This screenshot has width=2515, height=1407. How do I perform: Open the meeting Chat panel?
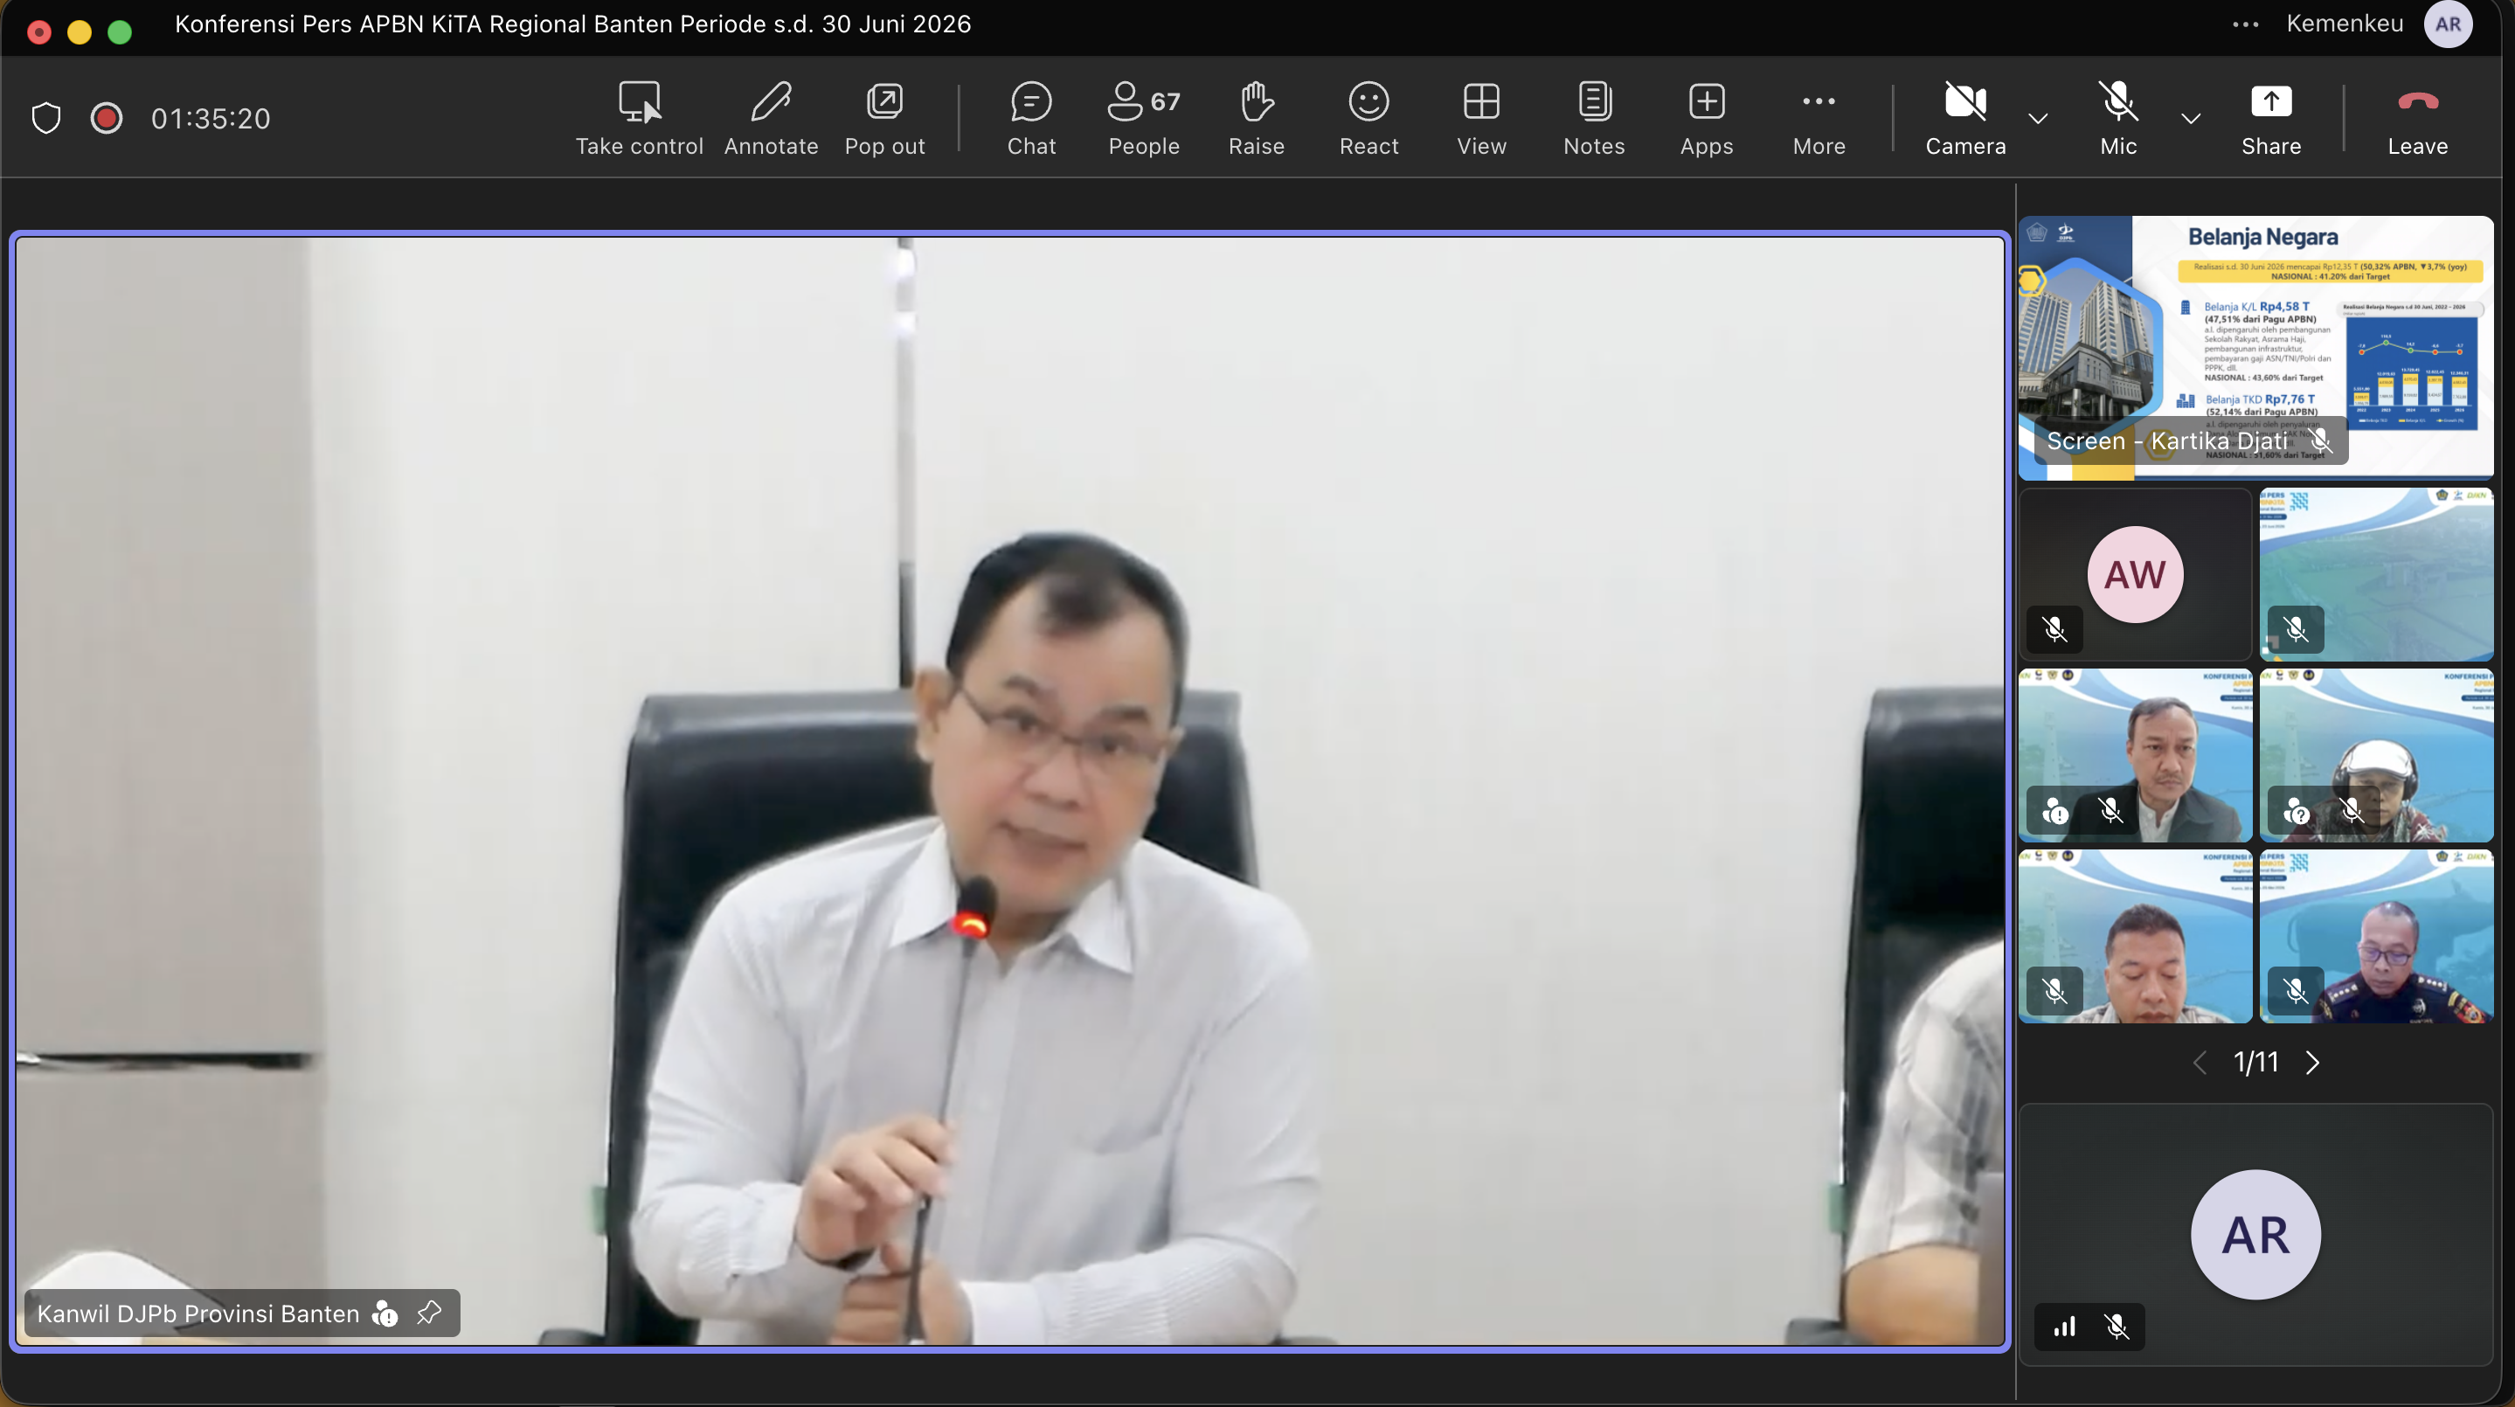click(x=1031, y=118)
